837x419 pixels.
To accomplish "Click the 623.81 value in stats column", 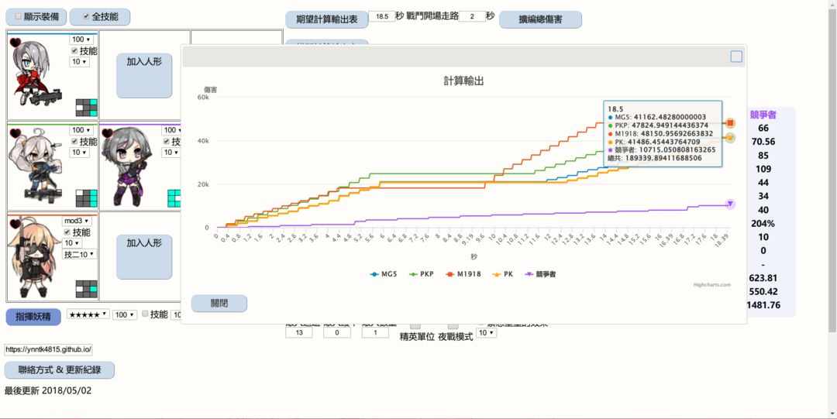I will 763,277.
